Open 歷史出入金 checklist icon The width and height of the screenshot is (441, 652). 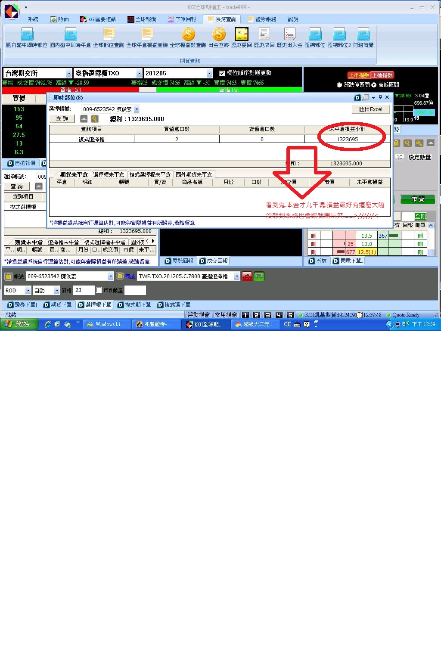click(289, 34)
